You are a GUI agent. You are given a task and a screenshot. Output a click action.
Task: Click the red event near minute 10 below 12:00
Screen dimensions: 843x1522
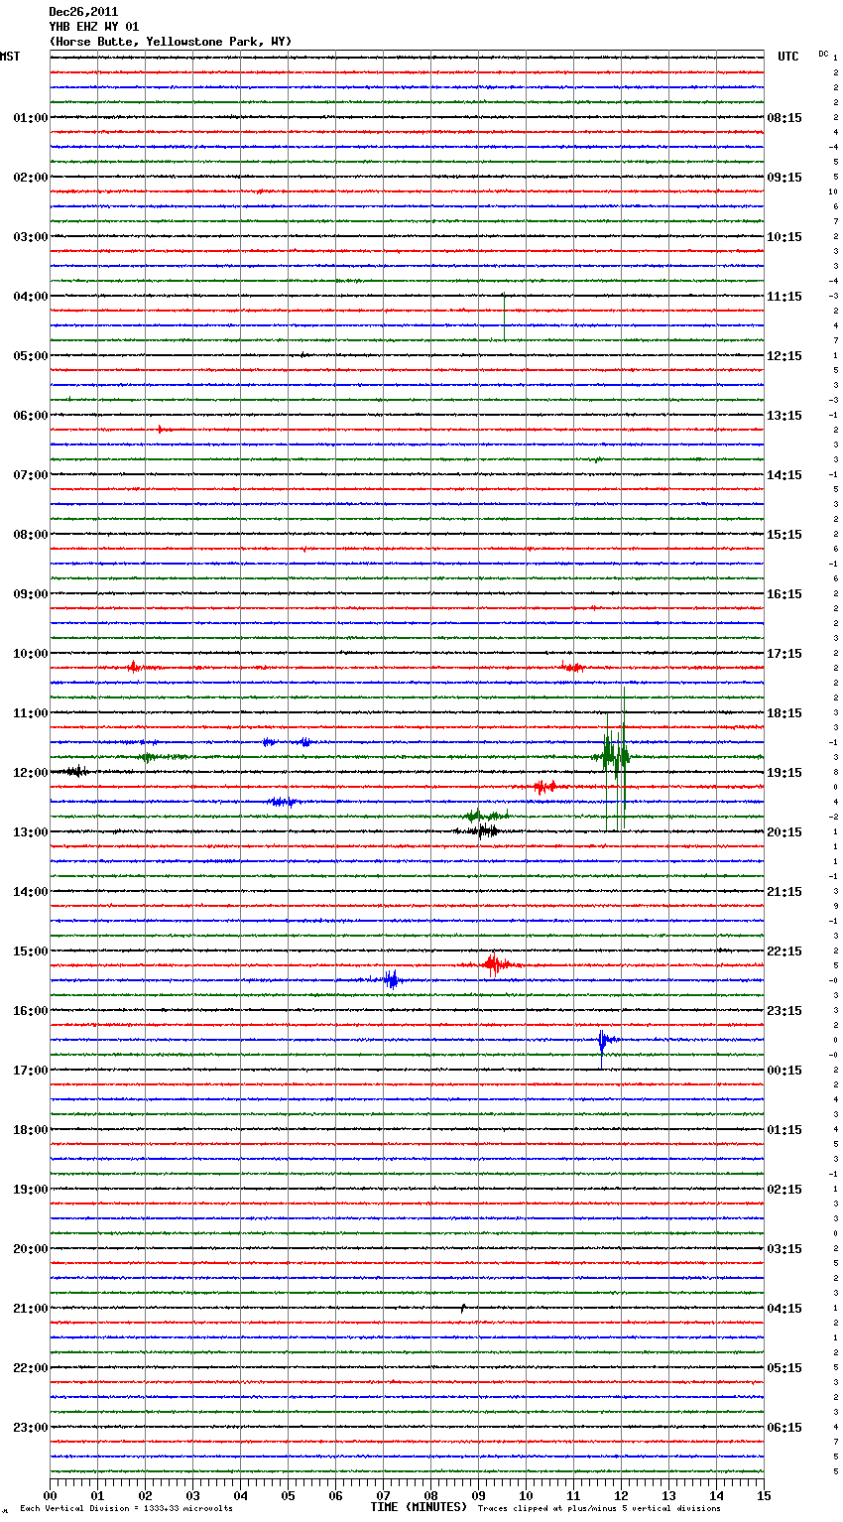[x=544, y=787]
